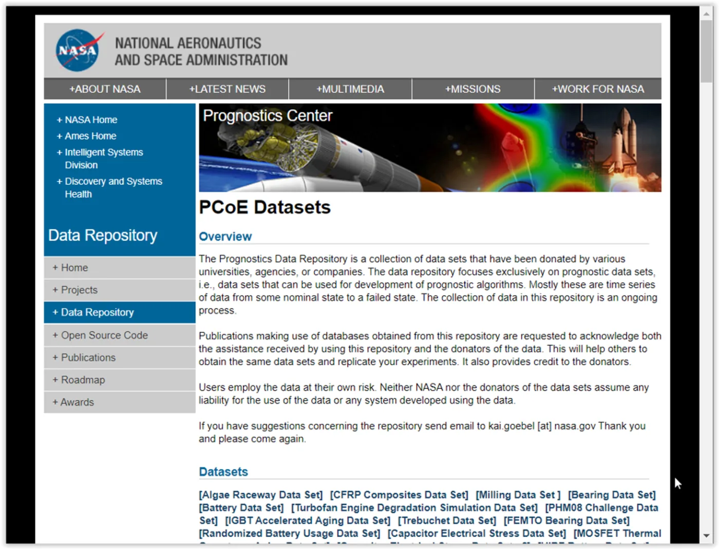Image resolution: width=719 pixels, height=549 pixels.
Task: Open Turbofan Engine Degradation Simulation Data Set
Action: (x=414, y=507)
